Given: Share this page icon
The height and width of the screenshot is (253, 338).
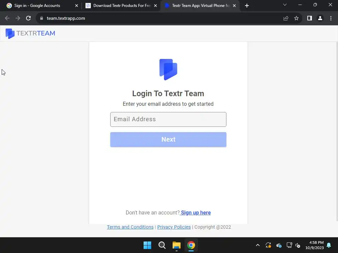Looking at the screenshot, I should pos(286,18).
